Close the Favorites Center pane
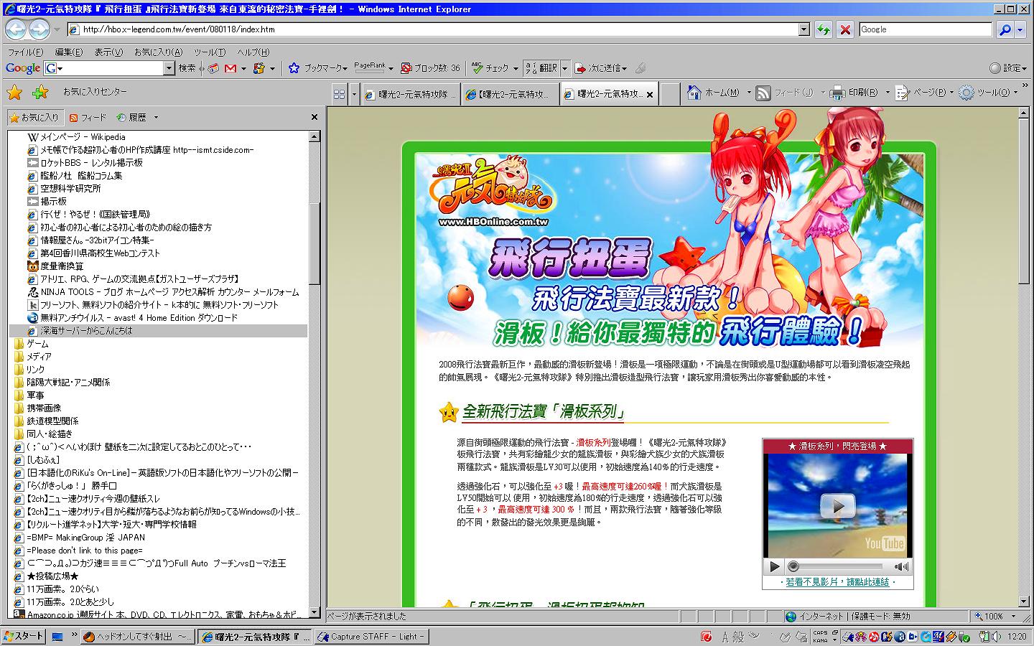 tap(314, 117)
